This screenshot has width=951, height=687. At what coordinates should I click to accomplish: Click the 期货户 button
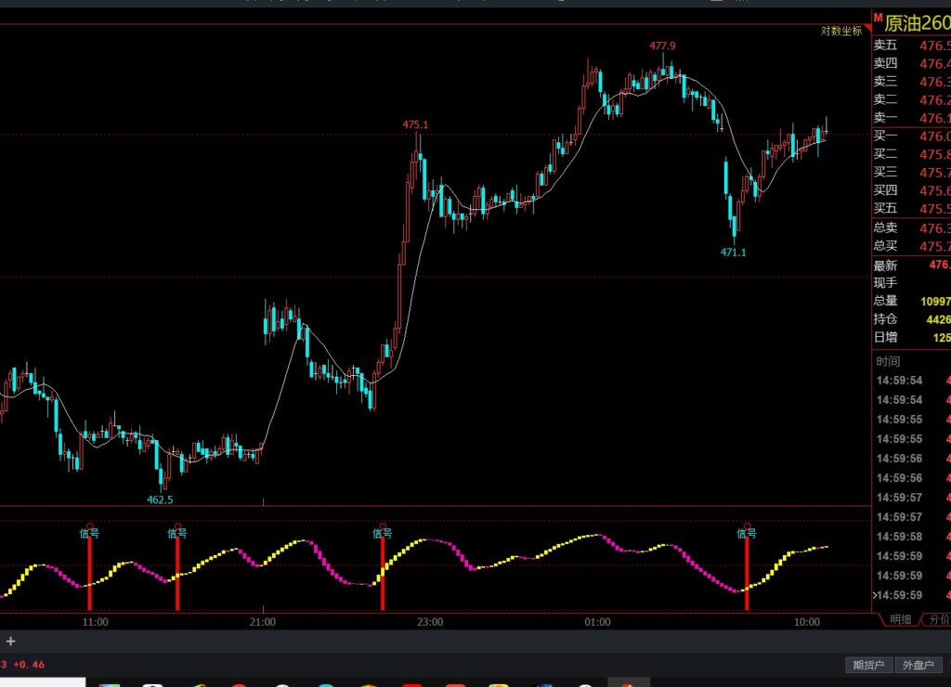(869, 665)
